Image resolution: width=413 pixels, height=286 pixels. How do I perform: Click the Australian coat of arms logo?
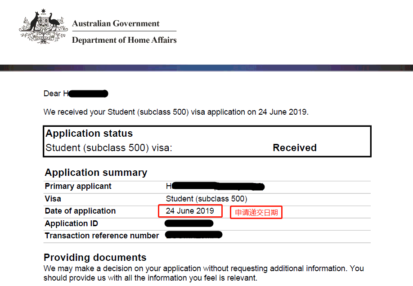coord(43,27)
